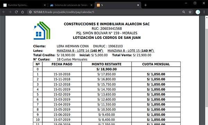The width and height of the screenshot is (208, 125).
Task: Click the date 15-01-2019
Action: tap(62, 89)
